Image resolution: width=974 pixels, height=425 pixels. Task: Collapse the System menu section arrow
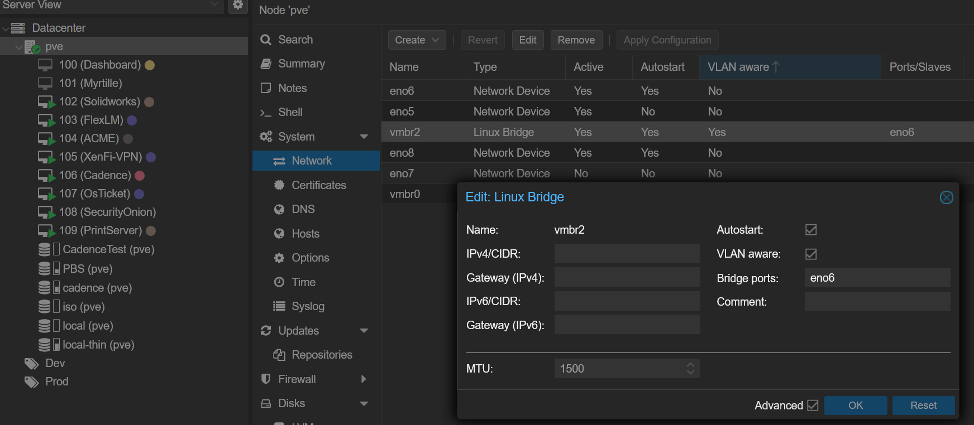[x=364, y=137]
